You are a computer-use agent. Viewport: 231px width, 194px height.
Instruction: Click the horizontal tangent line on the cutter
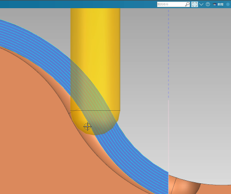click(x=95, y=111)
